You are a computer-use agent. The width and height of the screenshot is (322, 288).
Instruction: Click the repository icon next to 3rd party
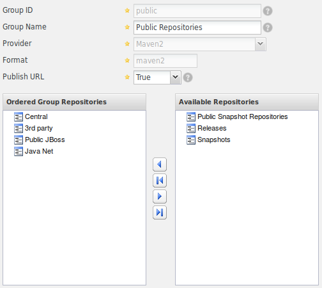point(19,128)
